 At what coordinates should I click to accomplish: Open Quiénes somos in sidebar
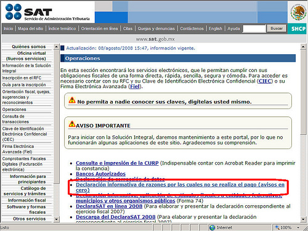coord(29,47)
